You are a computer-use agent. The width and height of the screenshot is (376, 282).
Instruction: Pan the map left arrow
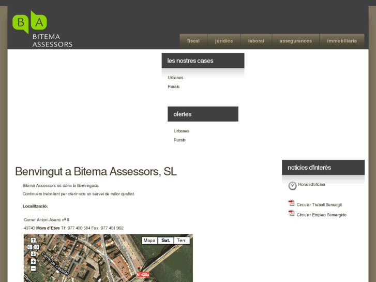pyautogui.click(x=29, y=247)
